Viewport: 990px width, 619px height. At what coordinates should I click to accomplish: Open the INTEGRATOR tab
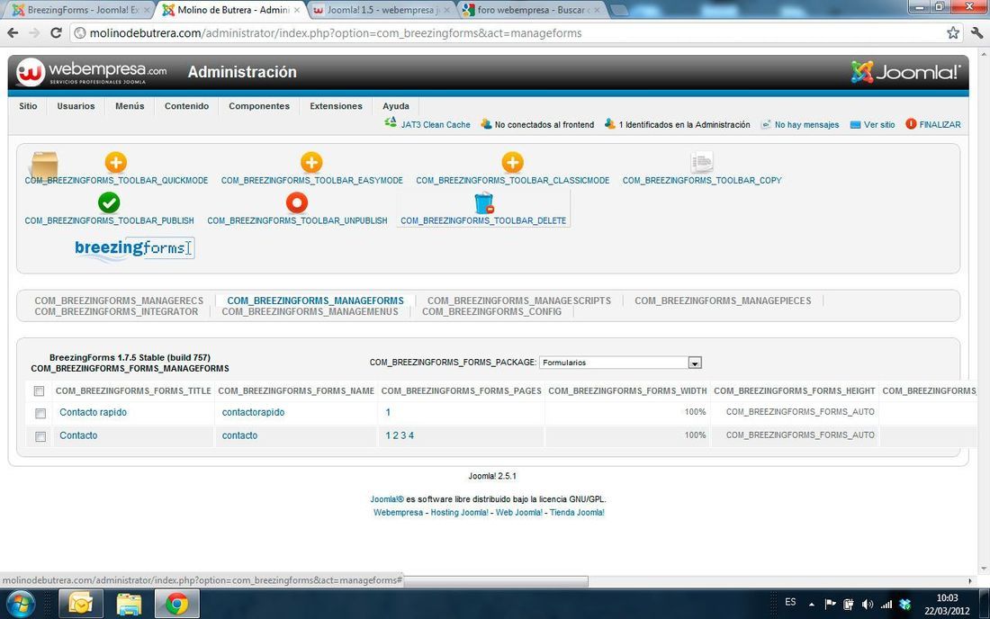116,311
